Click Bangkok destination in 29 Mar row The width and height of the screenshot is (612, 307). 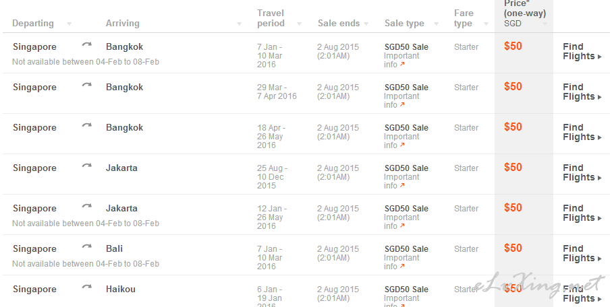click(125, 88)
